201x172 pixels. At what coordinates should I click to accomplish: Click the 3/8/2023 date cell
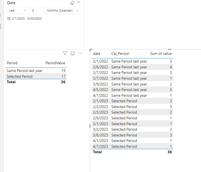click(100, 135)
